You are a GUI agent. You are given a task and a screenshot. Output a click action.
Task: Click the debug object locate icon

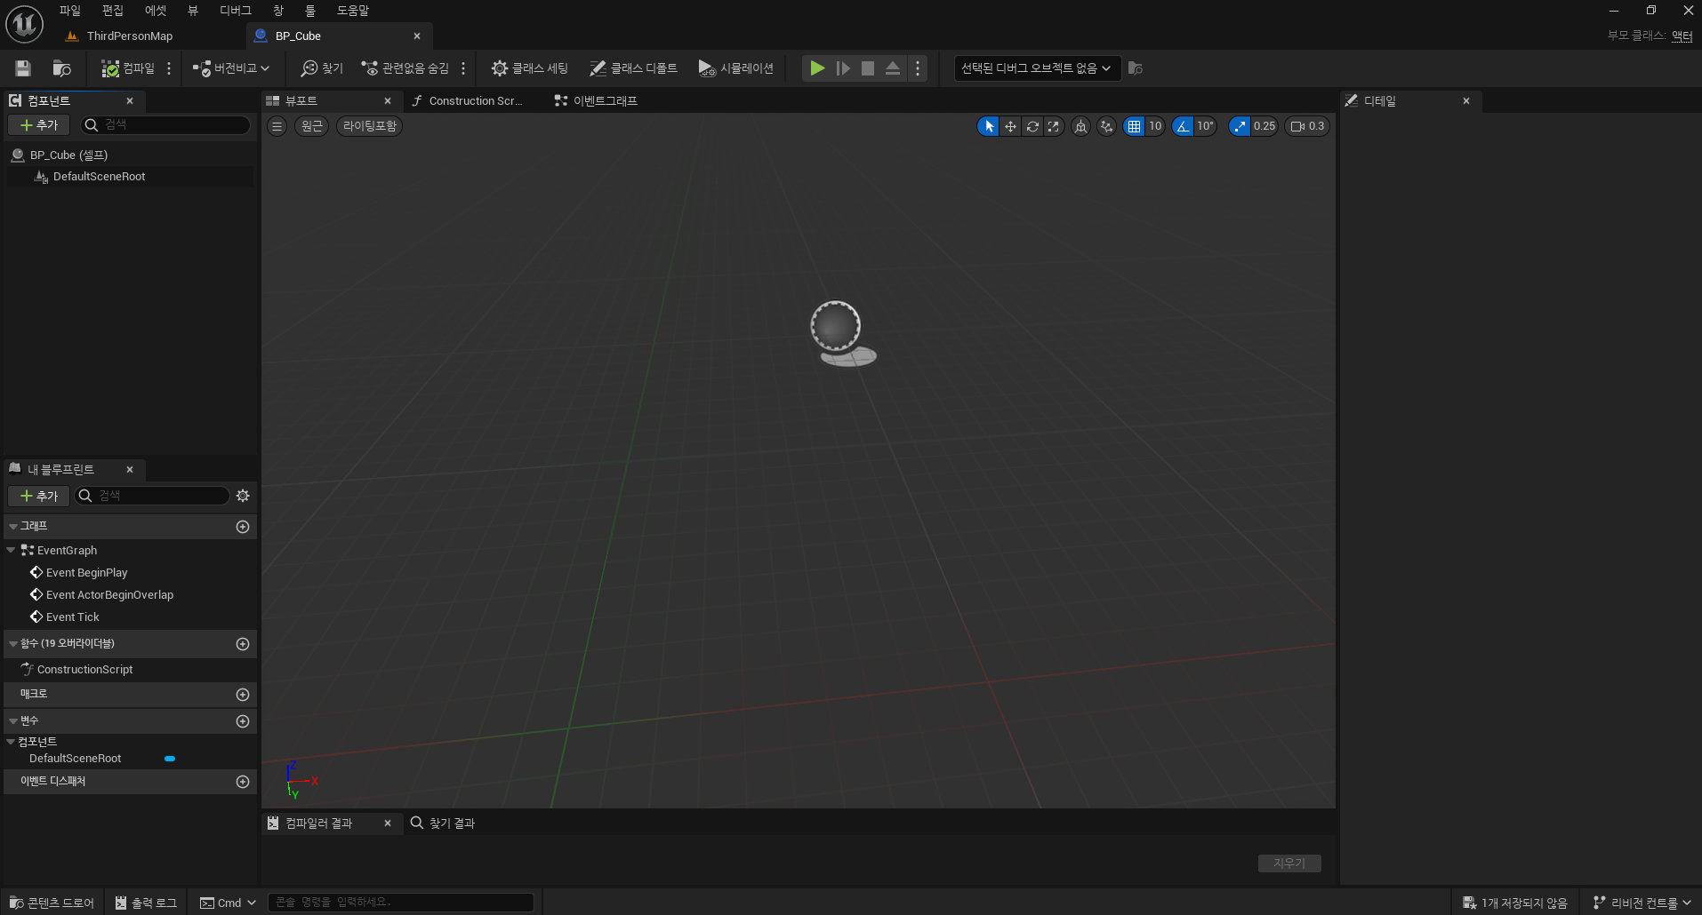[x=1136, y=68]
